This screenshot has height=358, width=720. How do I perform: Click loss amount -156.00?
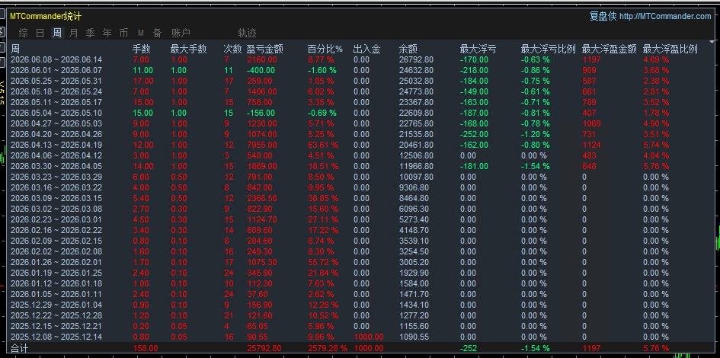pos(261,113)
